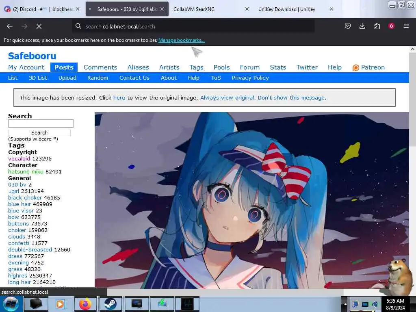Click the red extension toolbar icon
The height and width of the screenshot is (312, 416).
click(391, 26)
